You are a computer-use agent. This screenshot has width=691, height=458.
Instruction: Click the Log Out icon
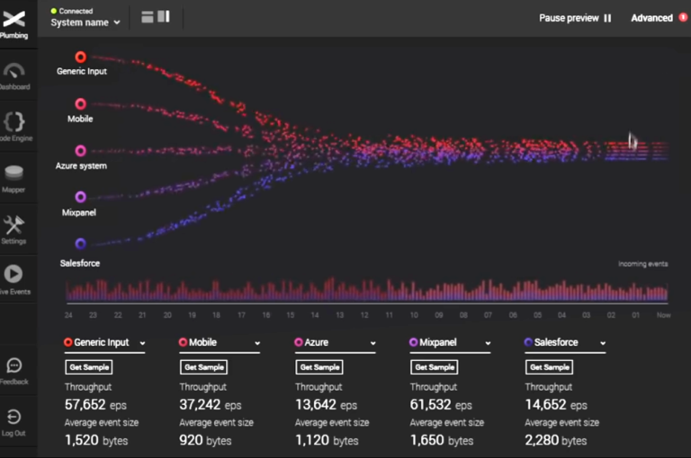tap(13, 418)
